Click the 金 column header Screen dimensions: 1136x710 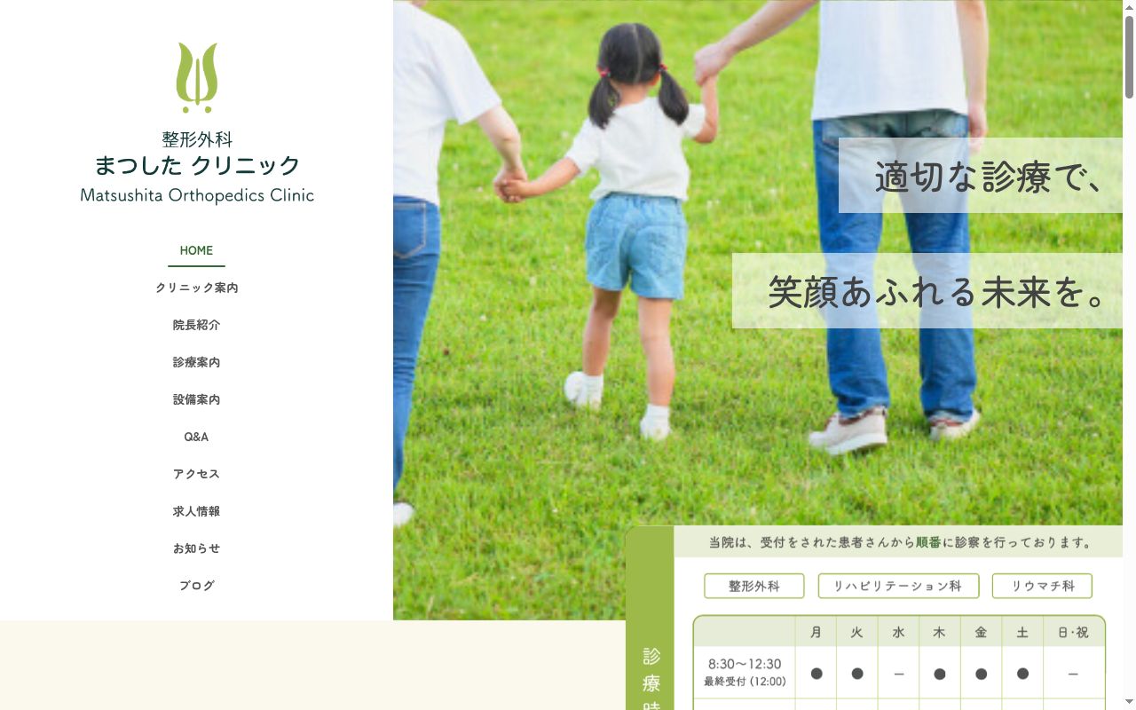tap(981, 632)
